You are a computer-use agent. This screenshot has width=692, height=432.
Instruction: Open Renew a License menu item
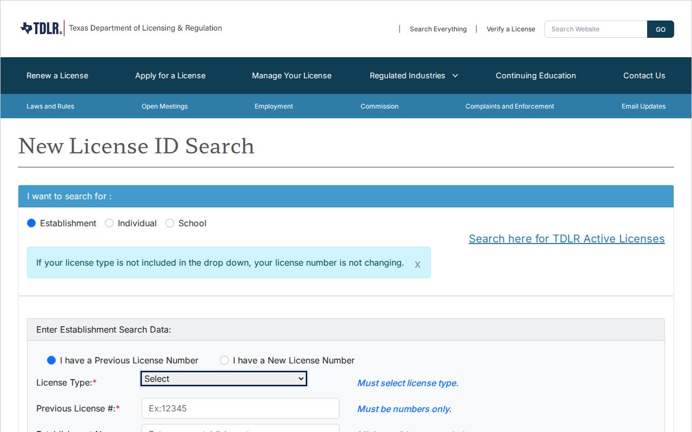coord(57,76)
